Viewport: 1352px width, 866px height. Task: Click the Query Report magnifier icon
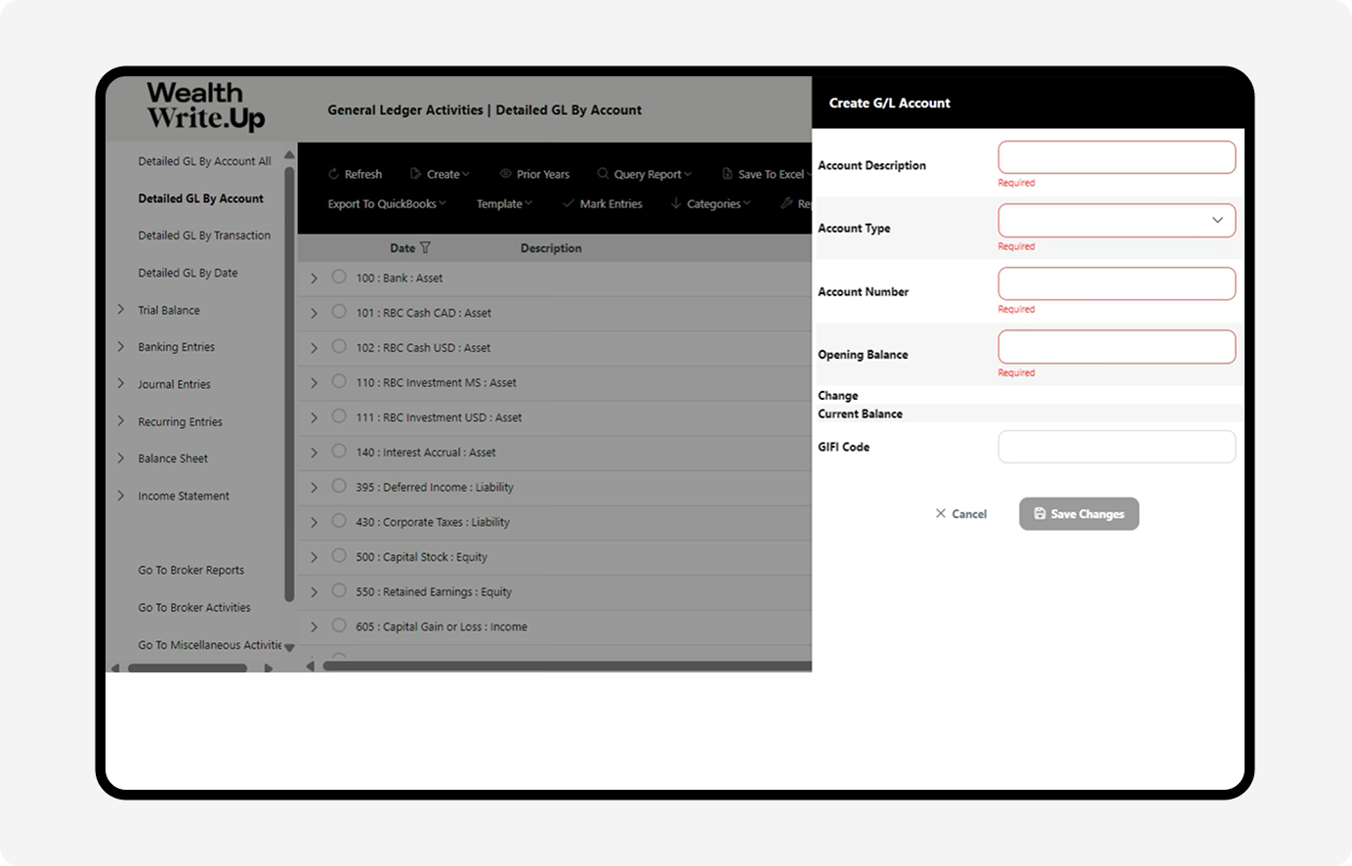[x=603, y=174]
